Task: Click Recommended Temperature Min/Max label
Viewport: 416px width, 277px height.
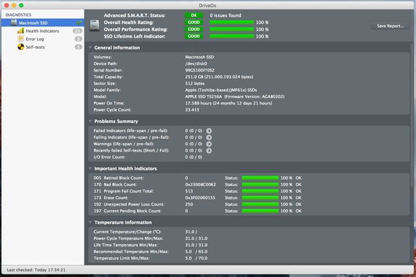Action: [131, 252]
